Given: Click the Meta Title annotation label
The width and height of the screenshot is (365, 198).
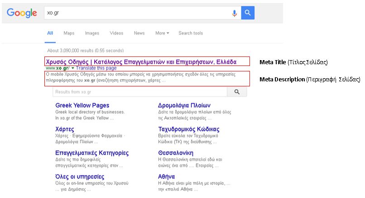Looking at the screenshot, I should (x=293, y=62).
